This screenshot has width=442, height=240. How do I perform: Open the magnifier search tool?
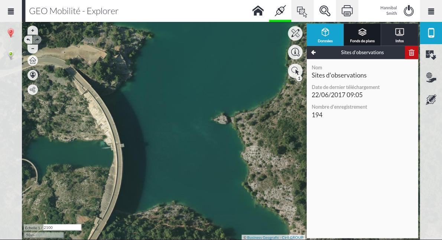325,11
